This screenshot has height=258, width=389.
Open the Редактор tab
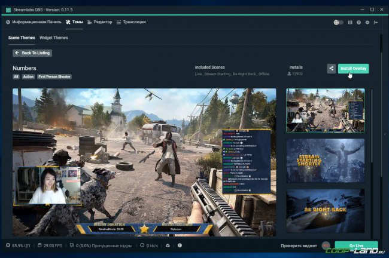[x=100, y=22]
